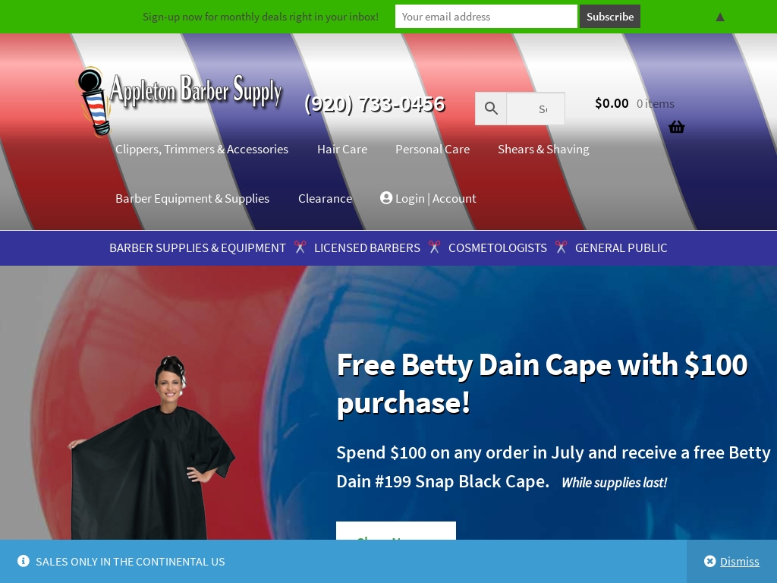Screen dimensions: 777x583
Task: Click the Dismiss link in the notice bar
Action: coord(739,561)
